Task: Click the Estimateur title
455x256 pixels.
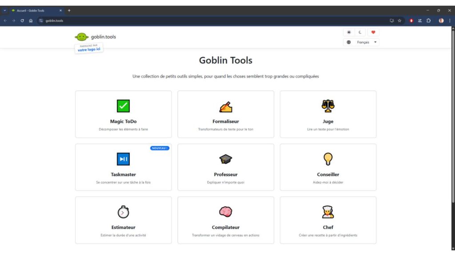Action: click(x=123, y=227)
